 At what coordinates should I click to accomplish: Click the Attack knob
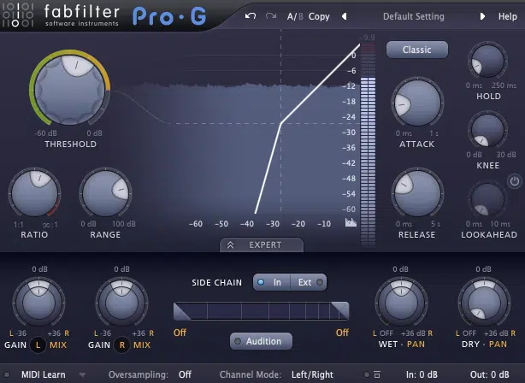coord(417,103)
